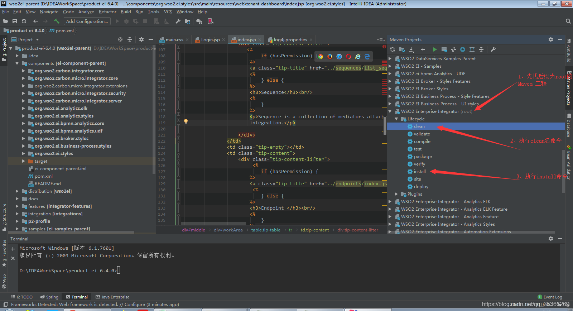Click Add Configuration button

[x=87, y=21]
